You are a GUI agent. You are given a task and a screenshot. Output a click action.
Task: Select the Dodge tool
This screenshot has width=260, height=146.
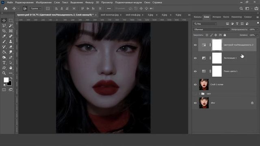pos(4,58)
